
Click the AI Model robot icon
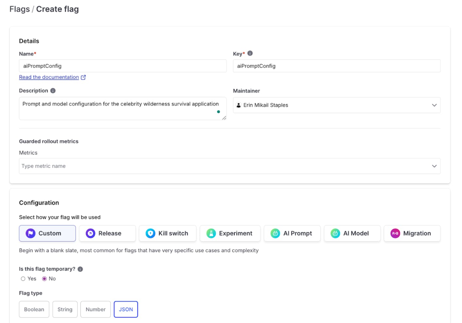tap(335, 233)
